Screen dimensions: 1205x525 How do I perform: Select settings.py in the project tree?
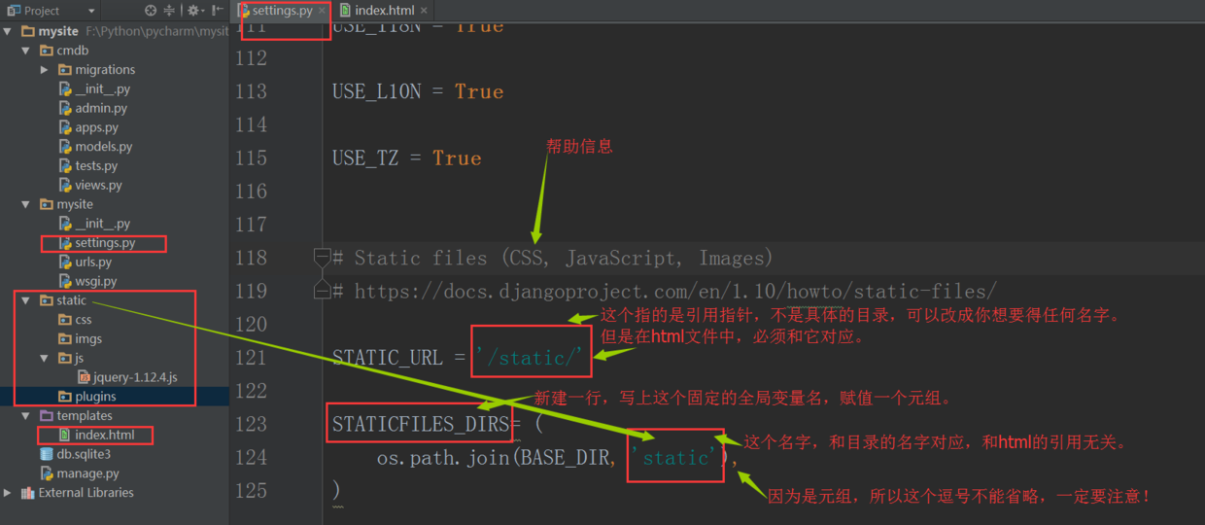[97, 243]
